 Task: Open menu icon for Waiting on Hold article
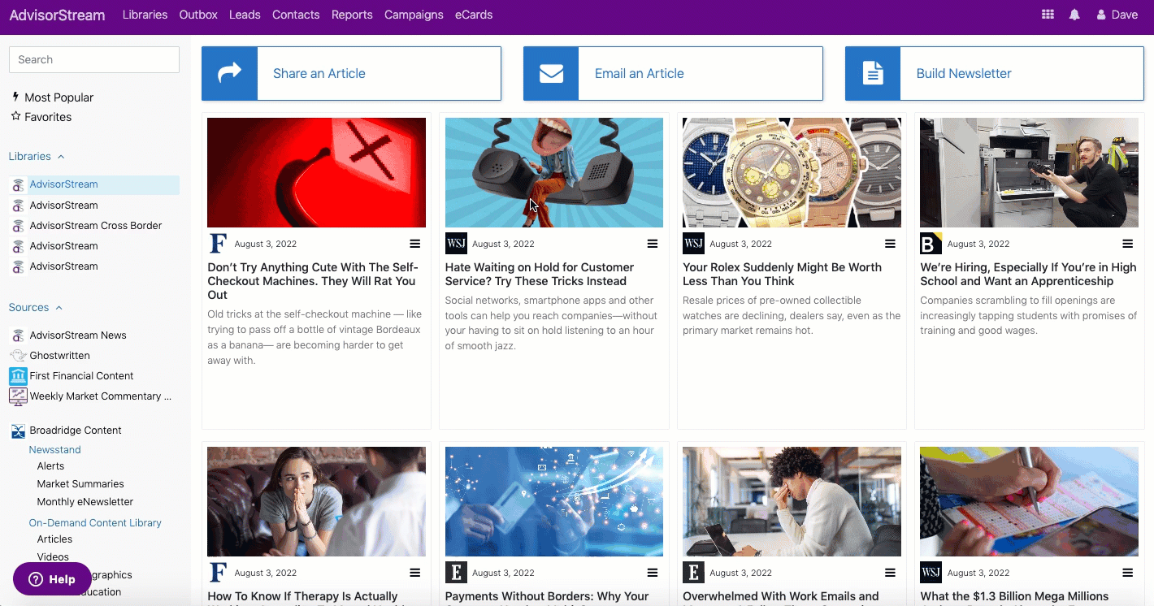653,244
